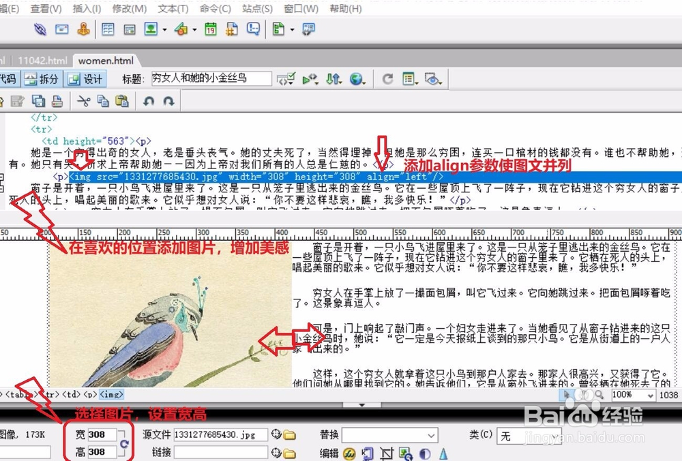Insert a Table from the toolbar
The image size is (682, 461).
pos(108,29)
